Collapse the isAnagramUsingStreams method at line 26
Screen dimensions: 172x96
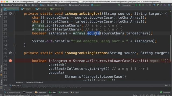click(x=14, y=53)
